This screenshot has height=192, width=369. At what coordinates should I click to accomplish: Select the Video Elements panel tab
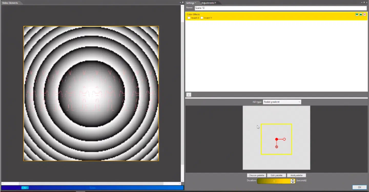(10, 3)
